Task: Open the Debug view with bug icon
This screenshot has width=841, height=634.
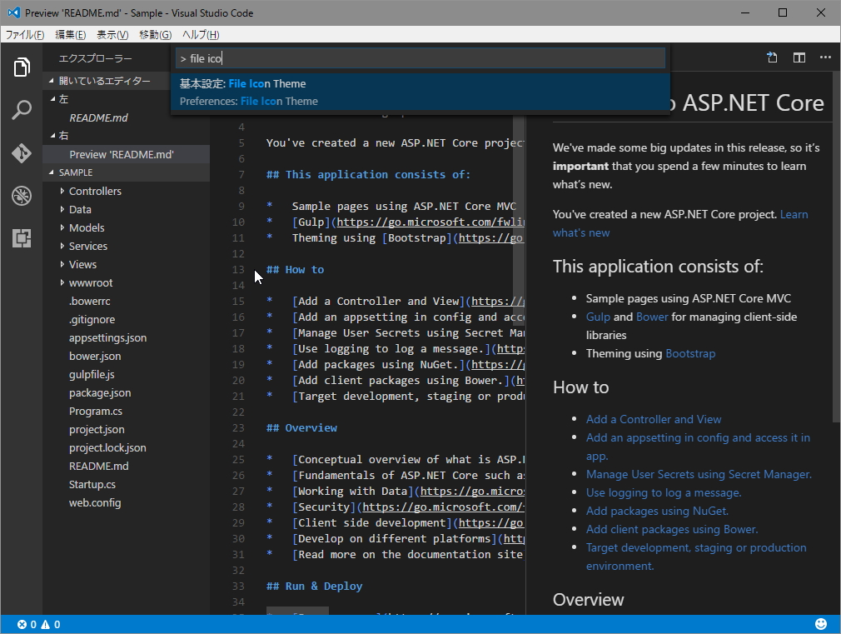Action: click(22, 196)
